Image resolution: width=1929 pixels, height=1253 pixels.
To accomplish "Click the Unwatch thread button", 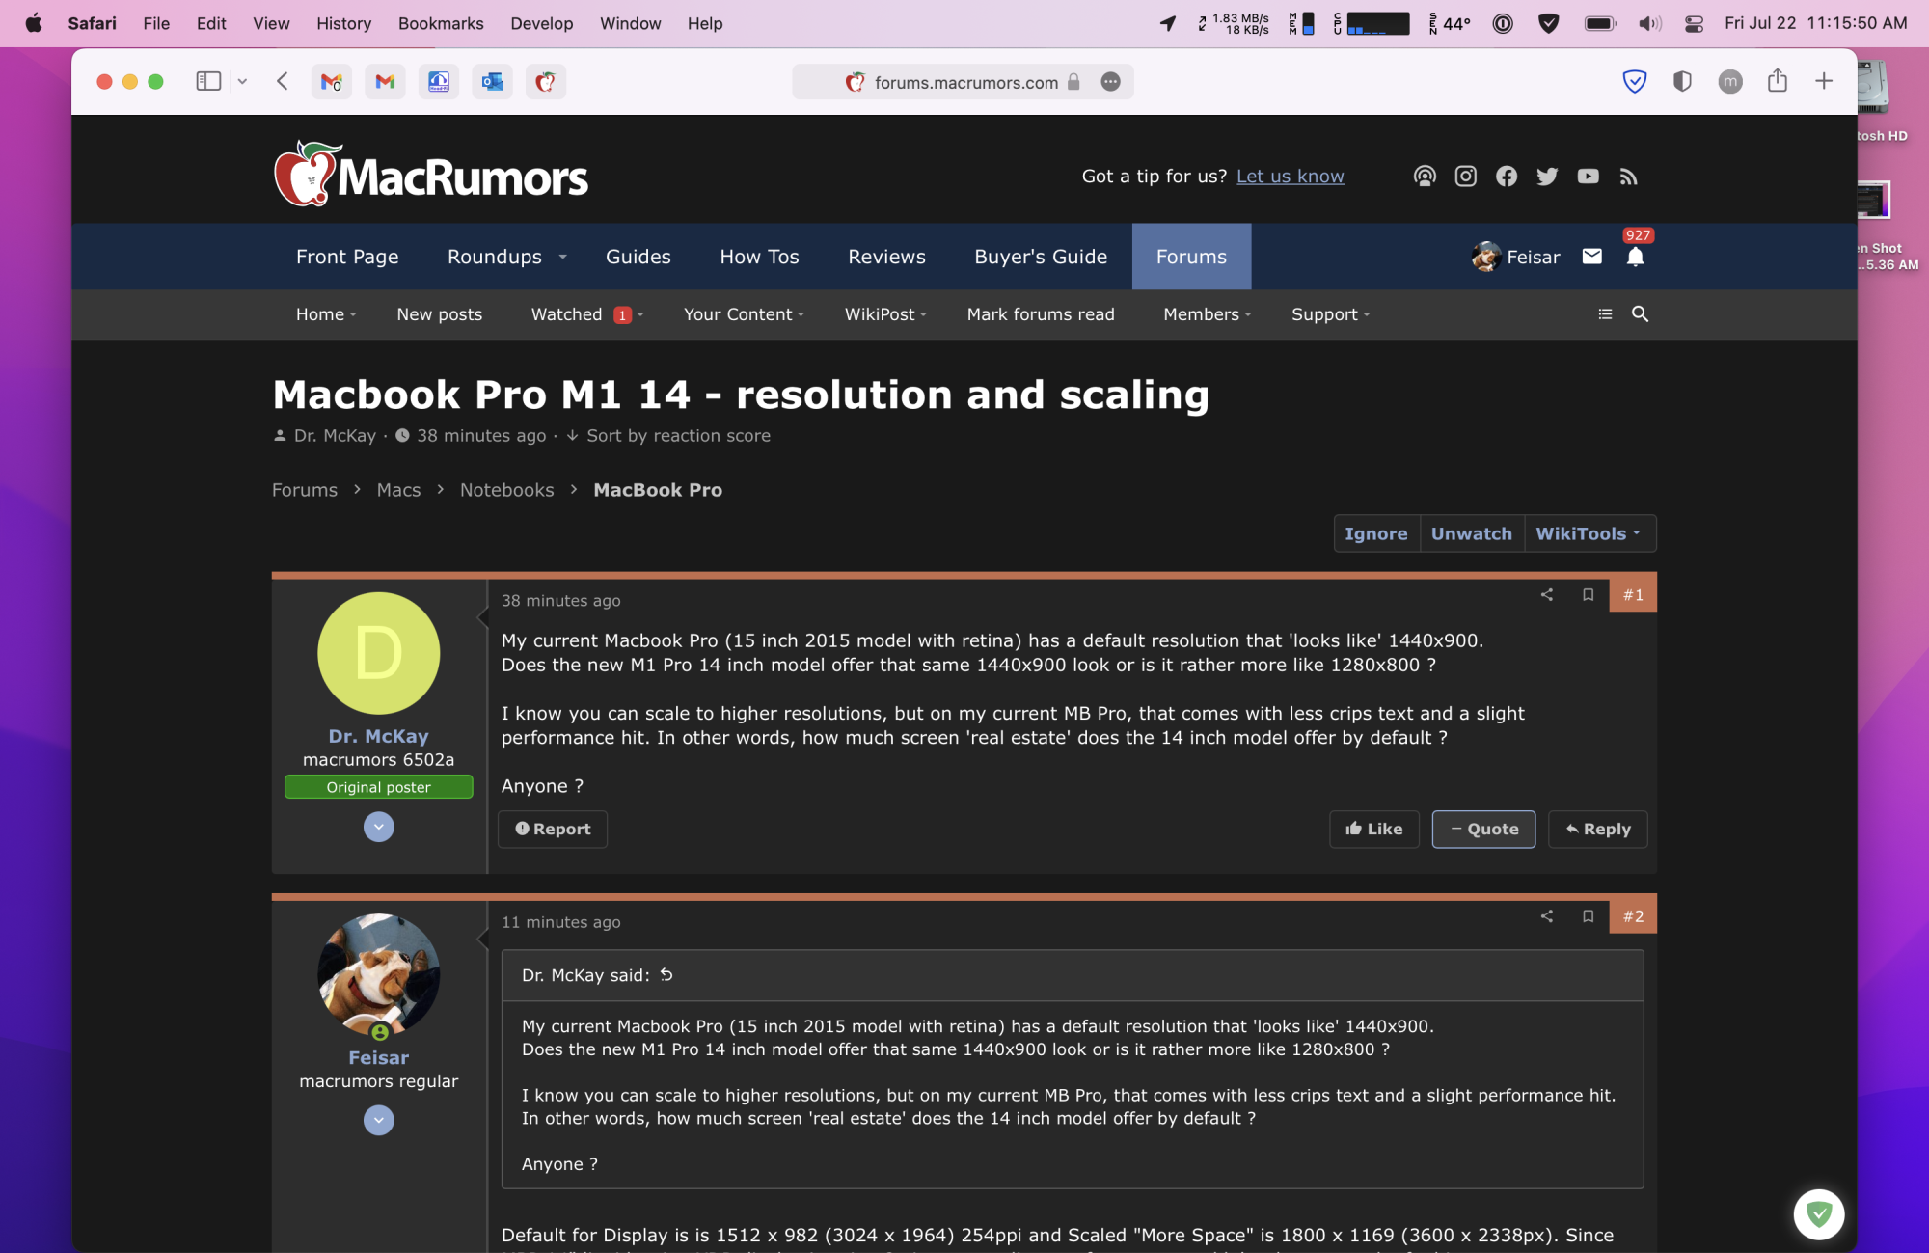I will point(1471,534).
